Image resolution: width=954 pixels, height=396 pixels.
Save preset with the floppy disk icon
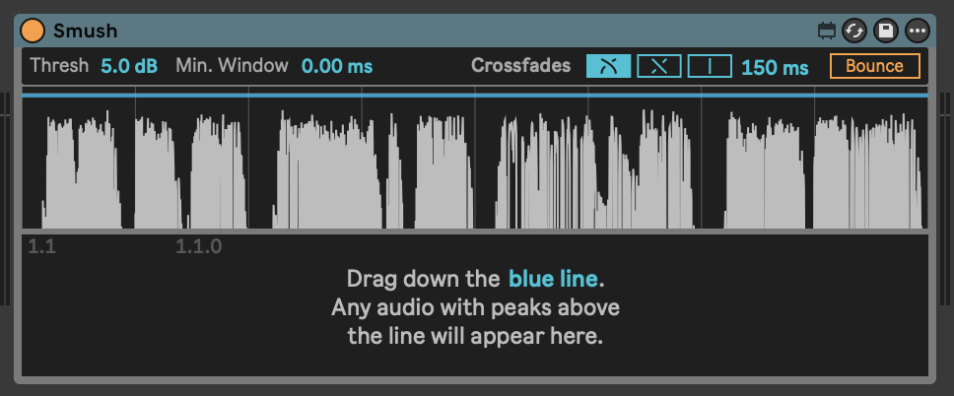click(x=886, y=31)
